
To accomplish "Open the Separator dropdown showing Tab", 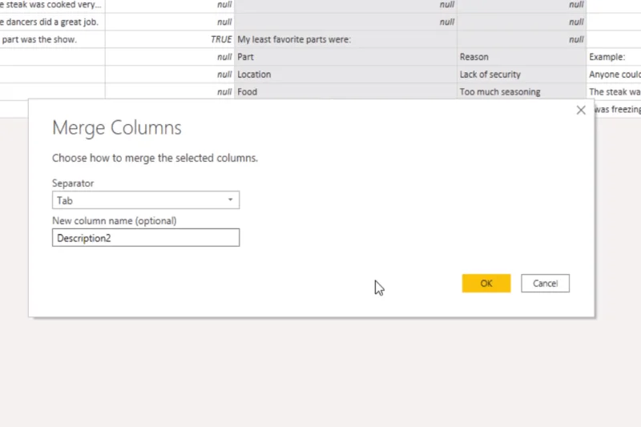I will [146, 200].
